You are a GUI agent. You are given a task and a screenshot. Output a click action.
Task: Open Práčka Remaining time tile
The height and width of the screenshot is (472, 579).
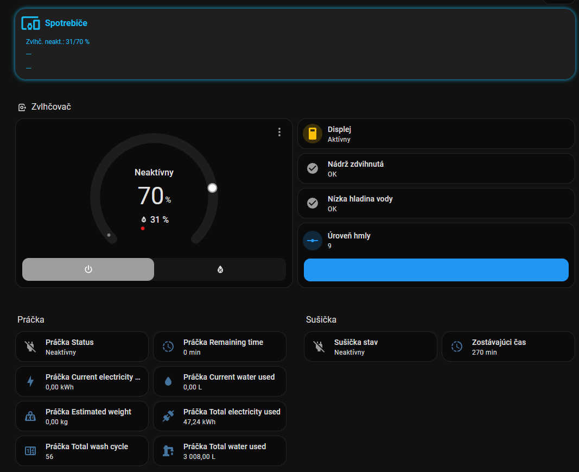219,347
